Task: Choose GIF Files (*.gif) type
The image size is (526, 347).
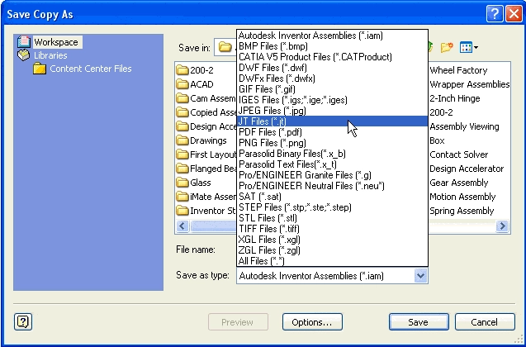Action: point(332,89)
